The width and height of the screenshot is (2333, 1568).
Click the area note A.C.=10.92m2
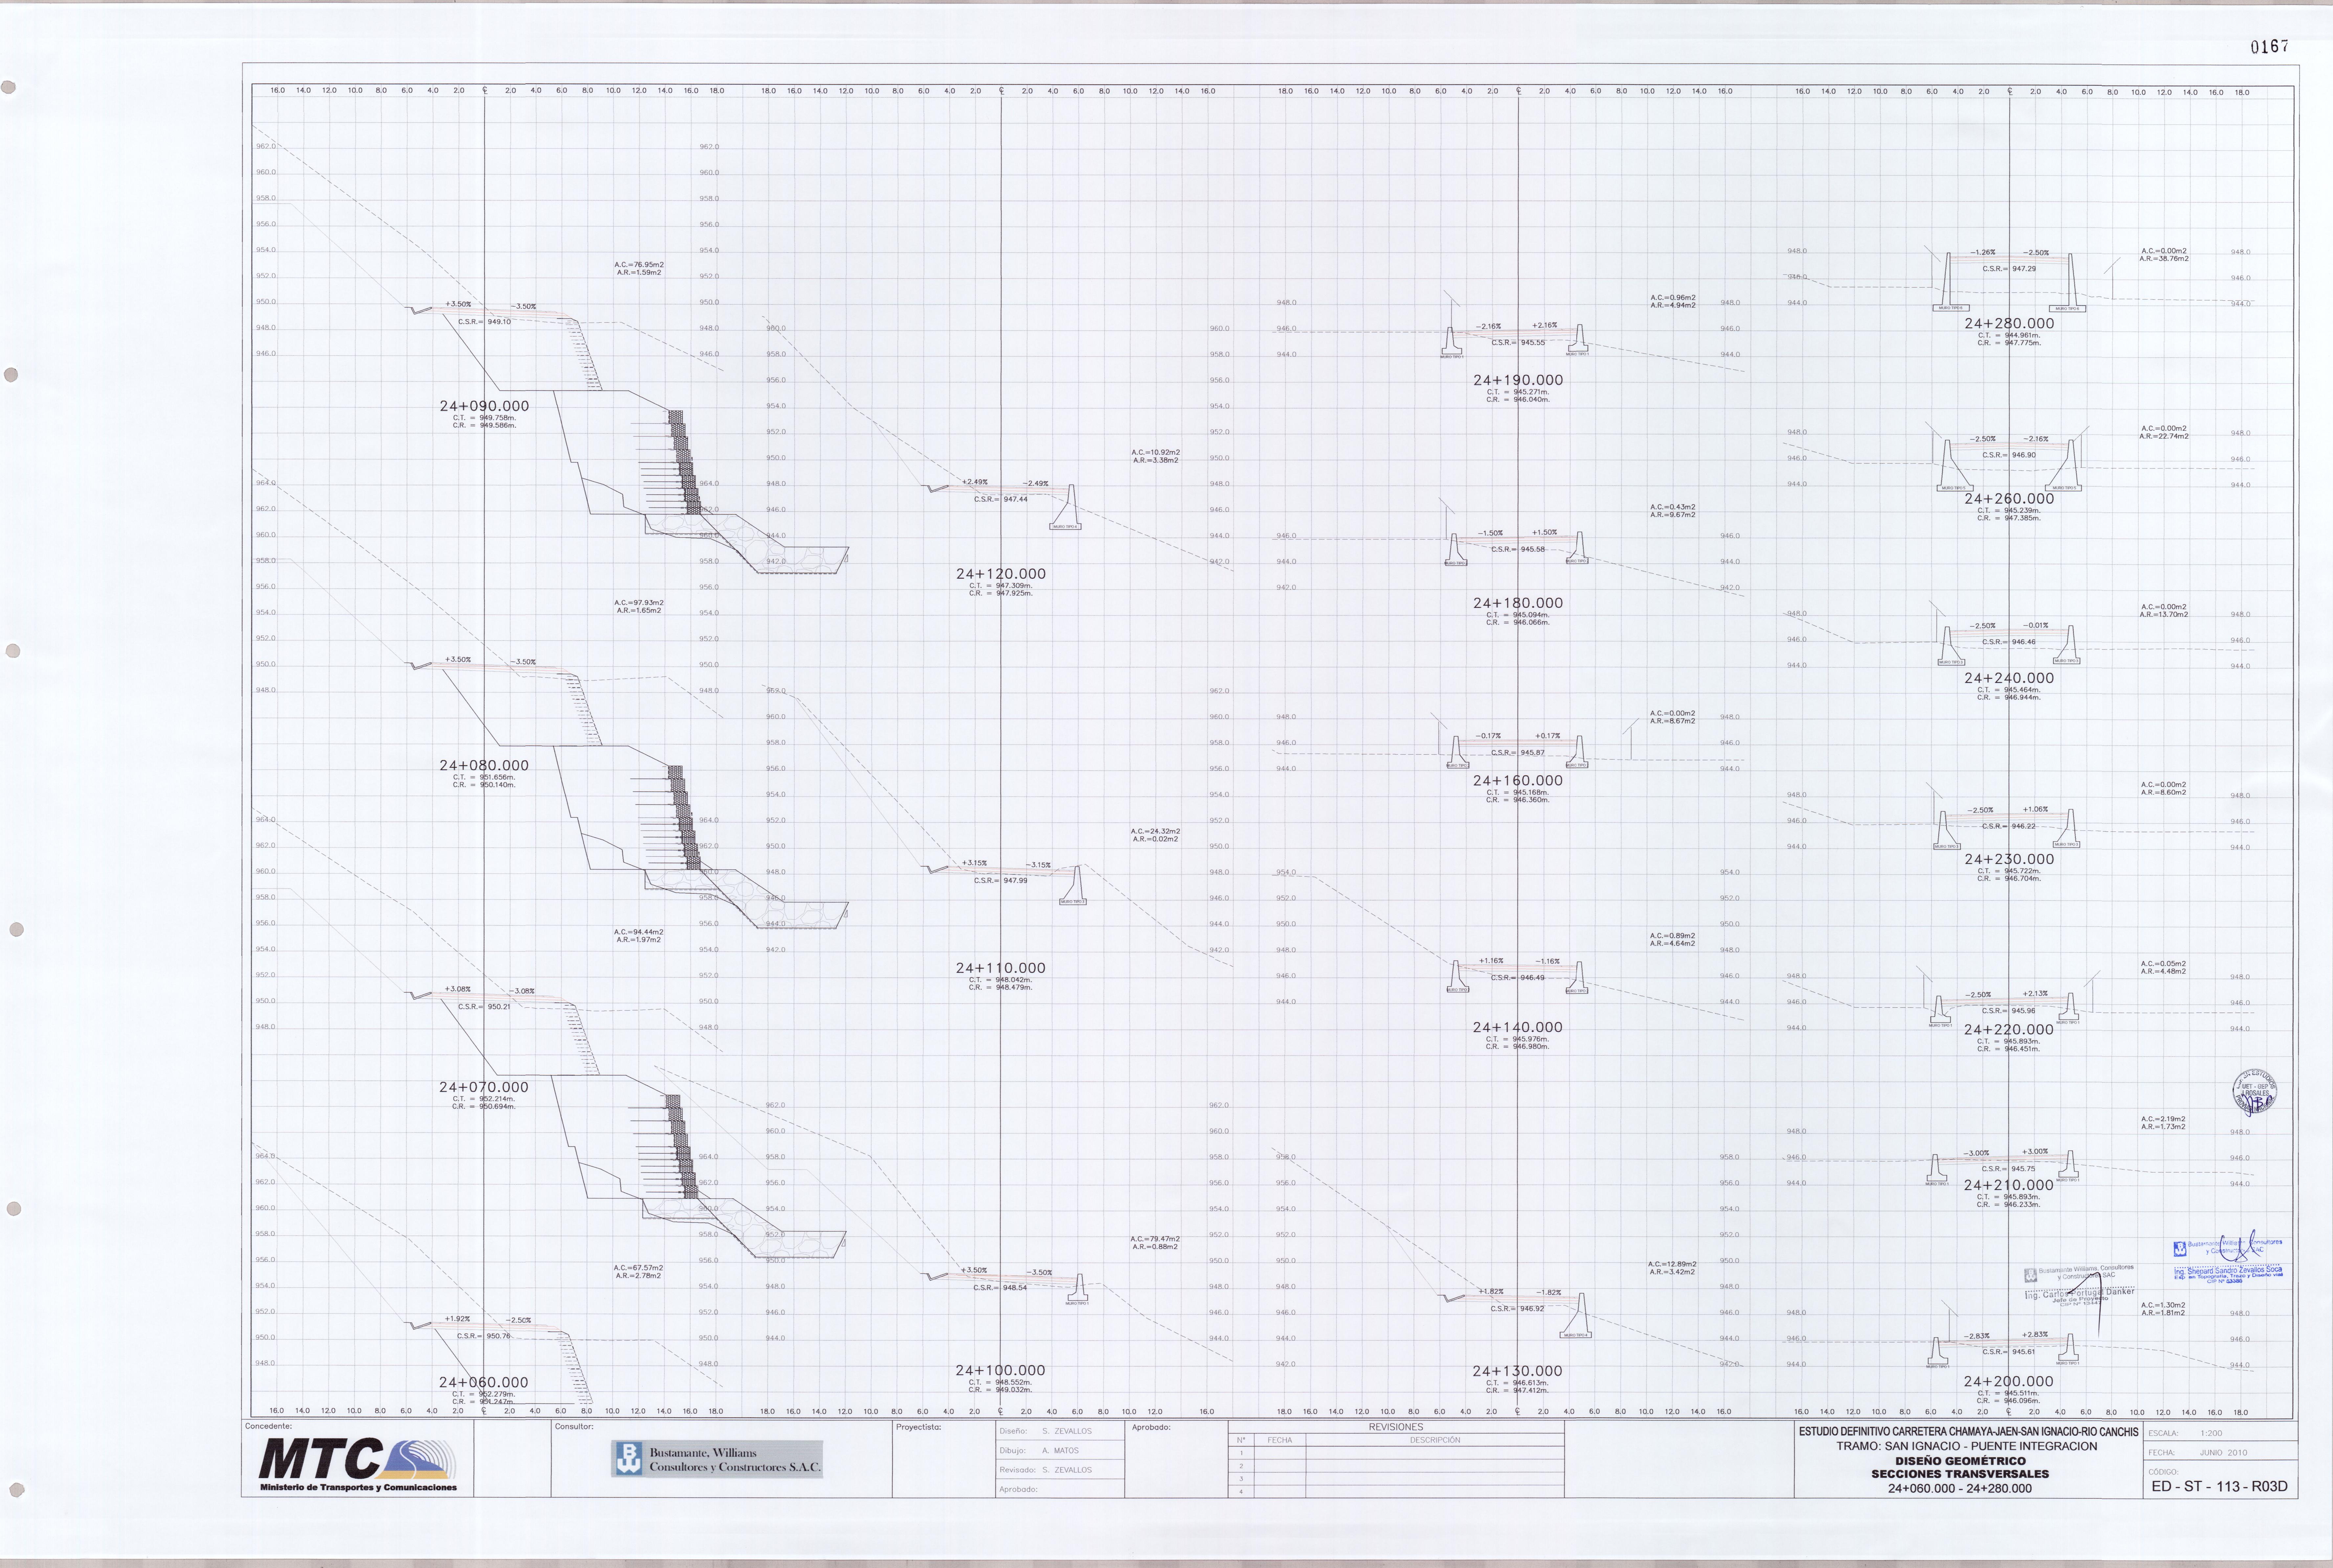[1155, 453]
